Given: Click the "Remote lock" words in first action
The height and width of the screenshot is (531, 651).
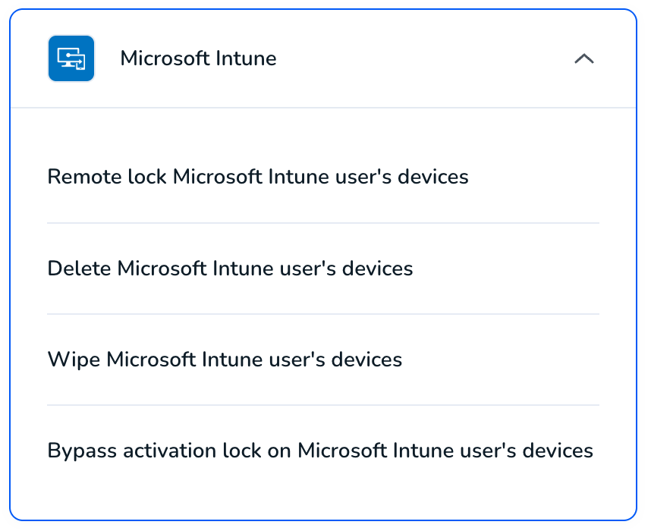Looking at the screenshot, I should [107, 177].
